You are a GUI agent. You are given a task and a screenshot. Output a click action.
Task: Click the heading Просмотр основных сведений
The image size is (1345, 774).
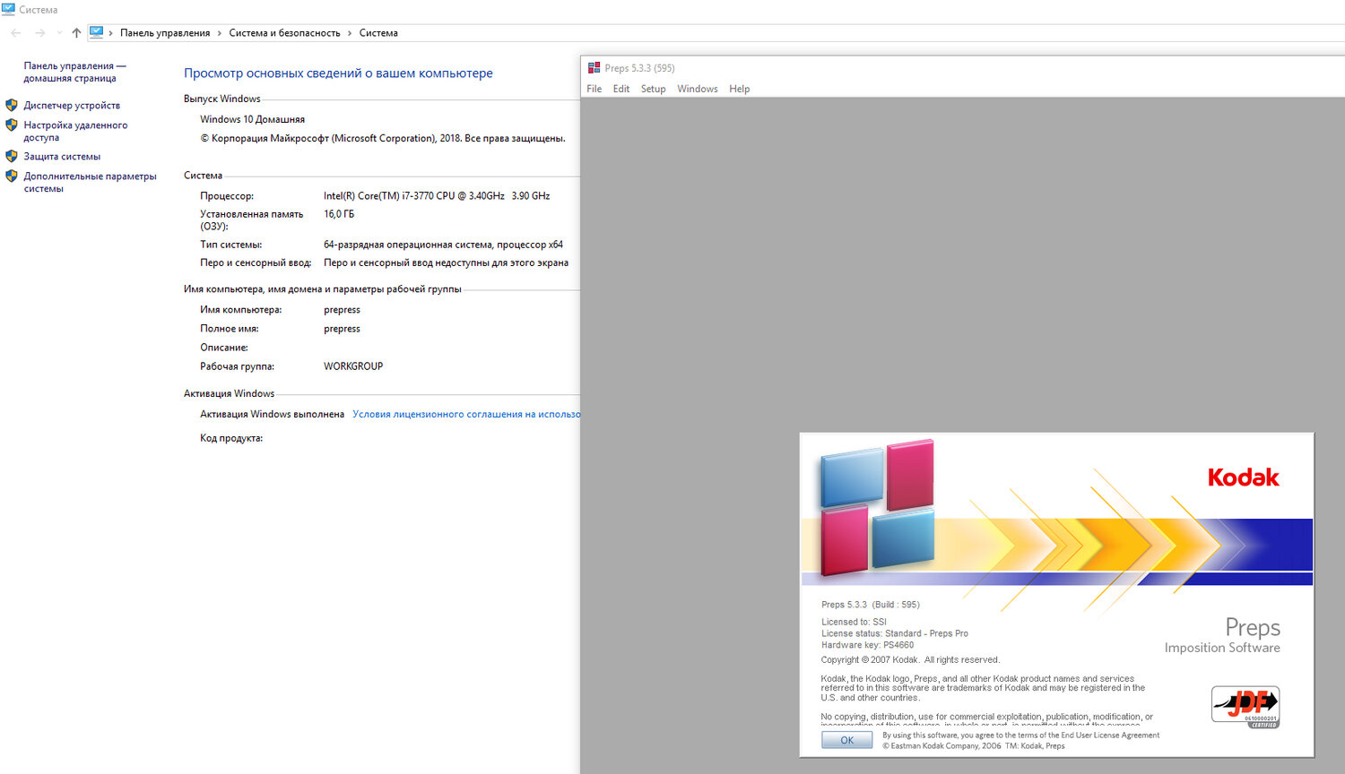(x=338, y=73)
